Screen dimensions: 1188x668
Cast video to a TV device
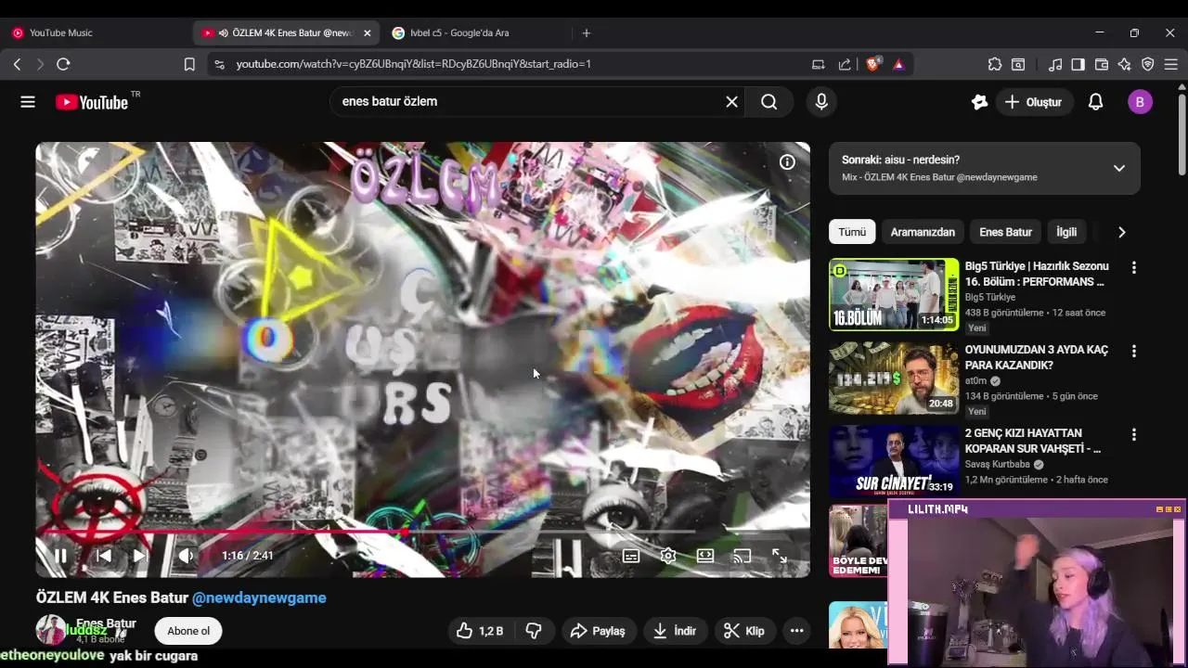coord(742,556)
